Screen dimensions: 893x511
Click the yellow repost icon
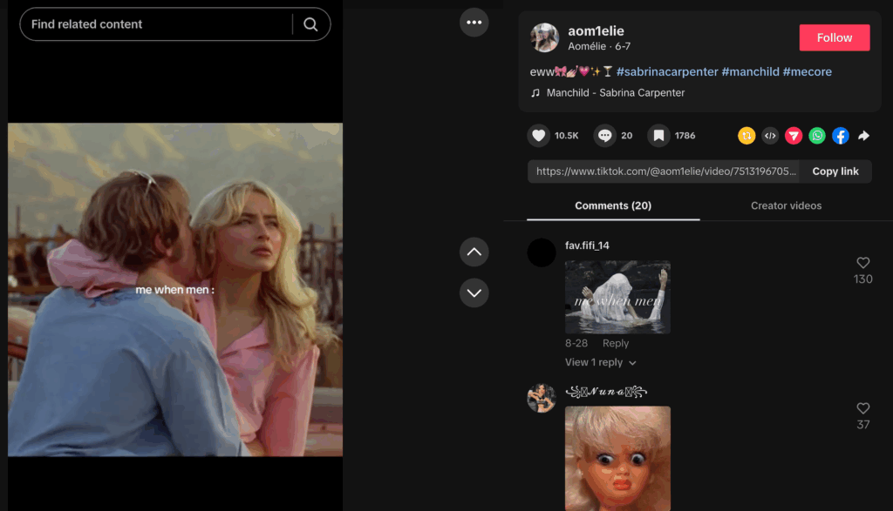pyautogui.click(x=746, y=136)
